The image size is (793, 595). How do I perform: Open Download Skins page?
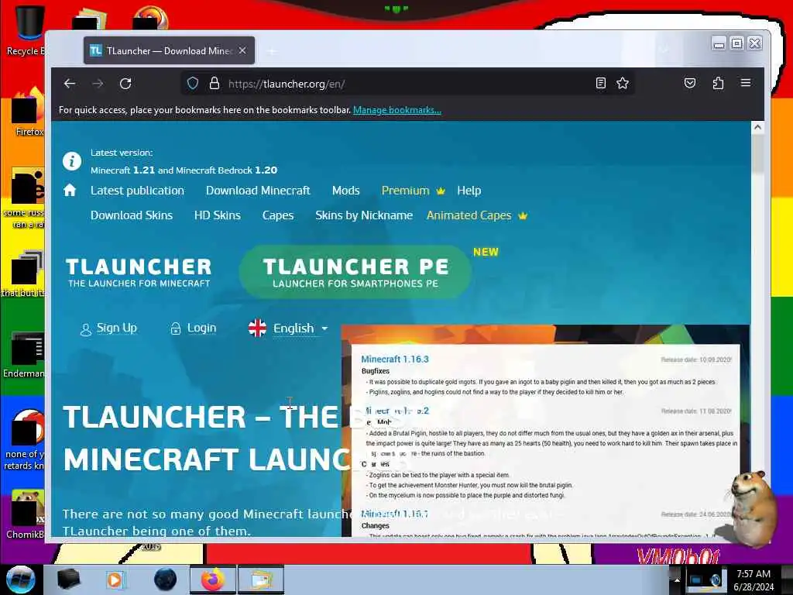pos(132,215)
